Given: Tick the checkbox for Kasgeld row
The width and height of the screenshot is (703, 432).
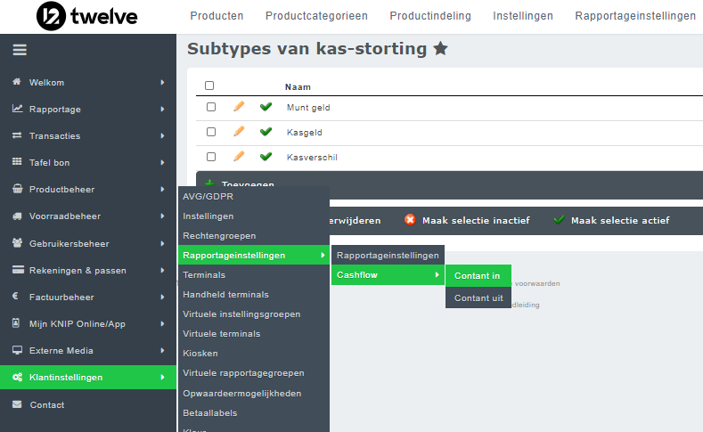Looking at the screenshot, I should click(x=211, y=132).
